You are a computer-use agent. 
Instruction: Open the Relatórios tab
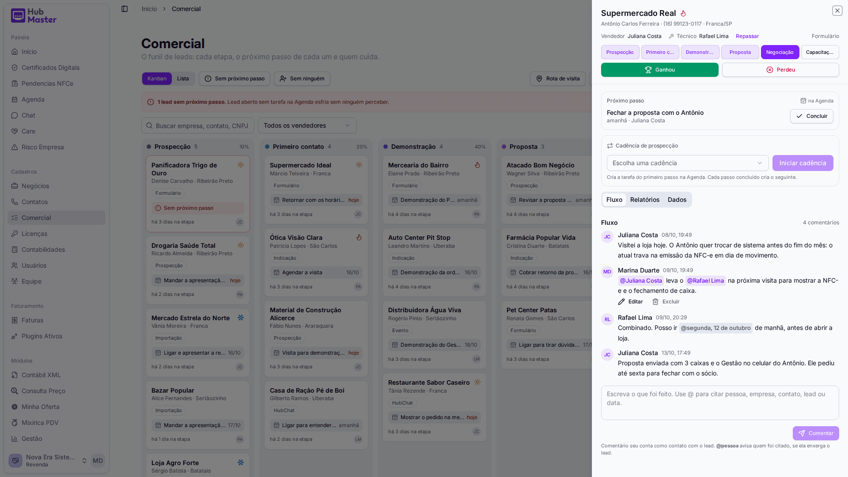[x=645, y=200]
